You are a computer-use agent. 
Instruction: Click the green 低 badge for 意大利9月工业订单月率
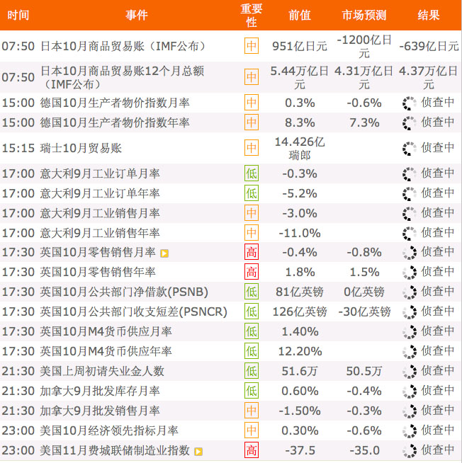252,173
